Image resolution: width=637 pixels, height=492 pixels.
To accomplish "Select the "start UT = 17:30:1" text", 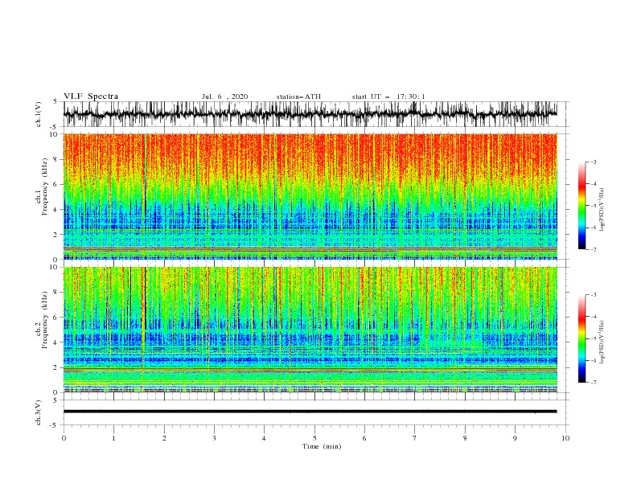I will pyautogui.click(x=388, y=96).
